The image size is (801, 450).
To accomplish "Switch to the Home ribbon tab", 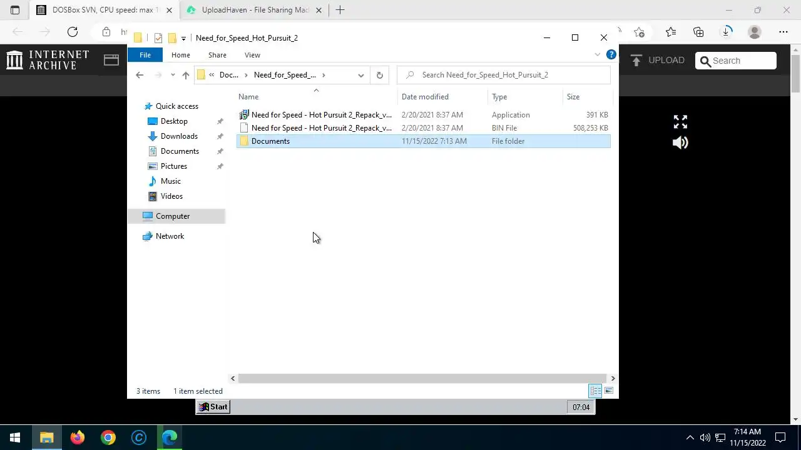I will tap(181, 55).
